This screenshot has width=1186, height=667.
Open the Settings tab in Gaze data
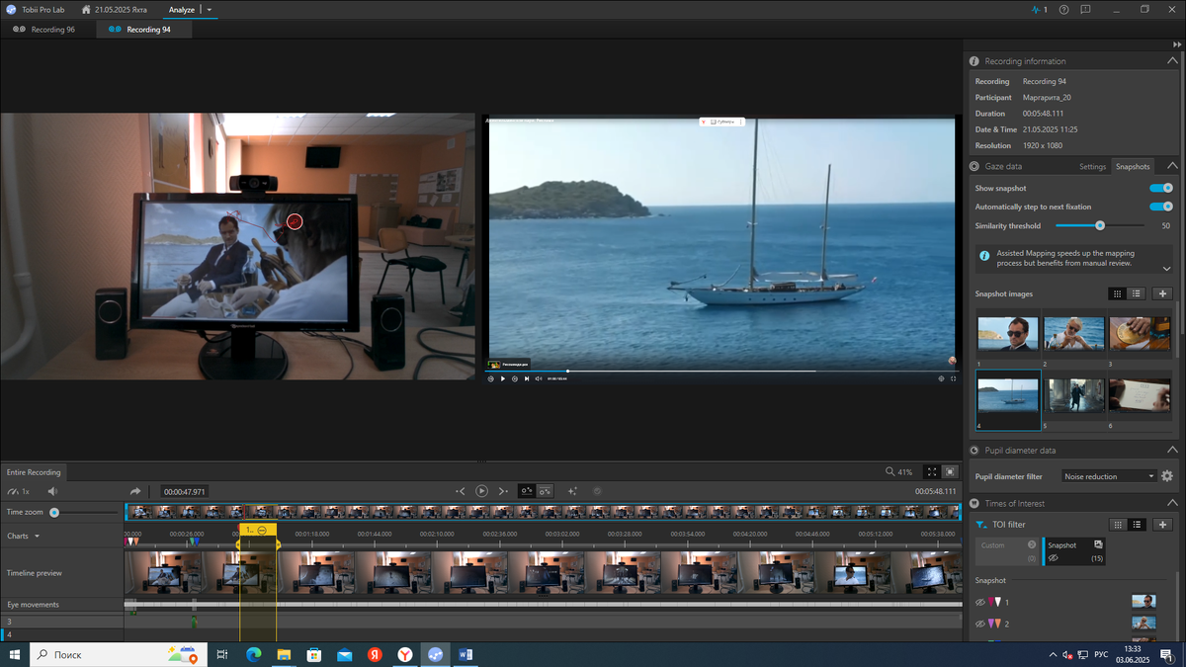[1092, 167]
